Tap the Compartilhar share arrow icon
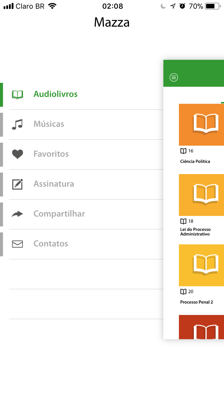 pyautogui.click(x=17, y=214)
